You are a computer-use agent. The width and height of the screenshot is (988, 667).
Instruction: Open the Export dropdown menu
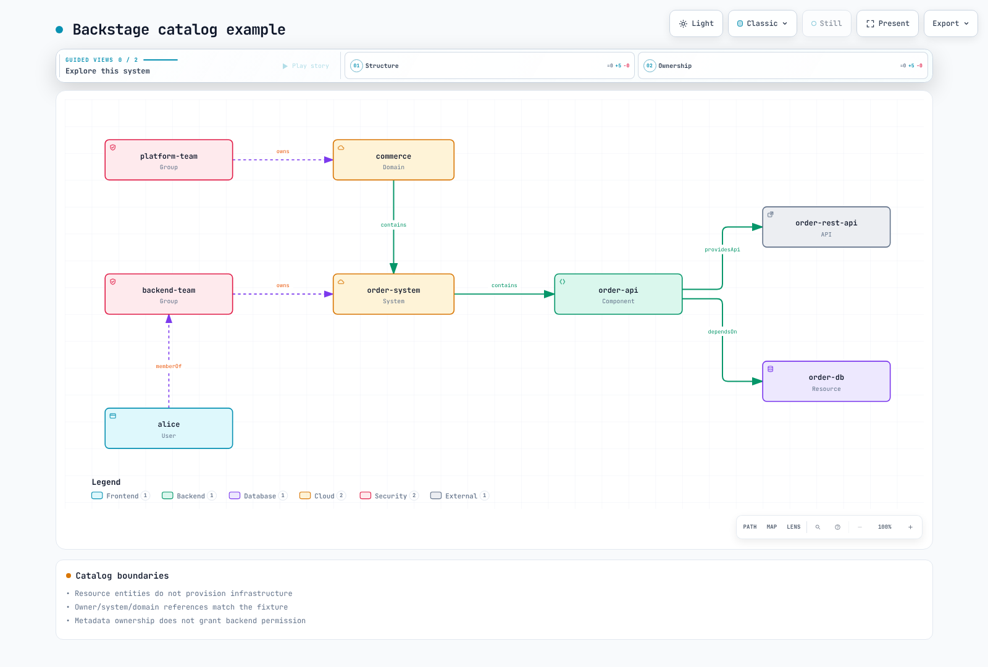point(951,23)
